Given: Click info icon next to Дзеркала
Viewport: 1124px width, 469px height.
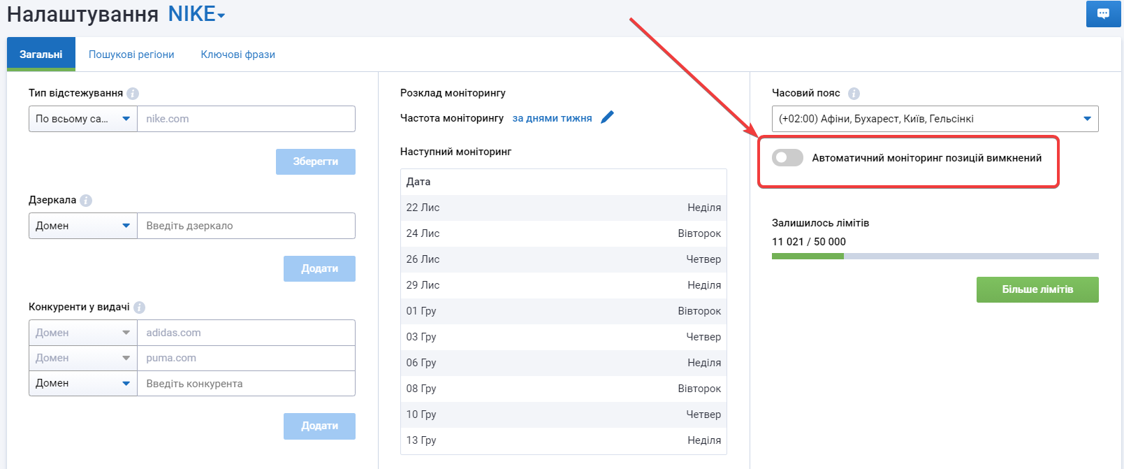Looking at the screenshot, I should coord(86,201).
